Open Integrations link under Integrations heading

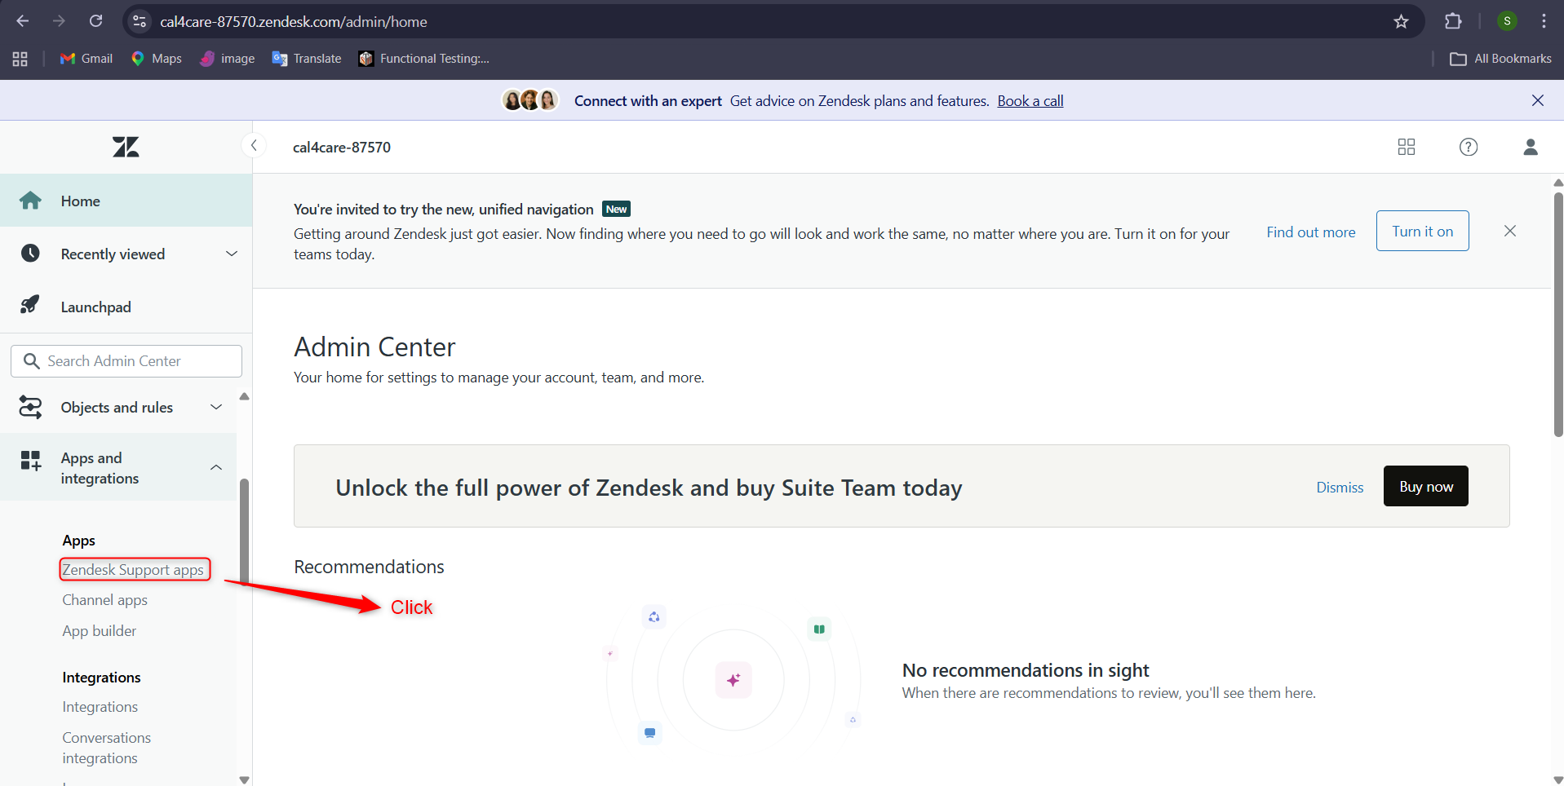(100, 707)
